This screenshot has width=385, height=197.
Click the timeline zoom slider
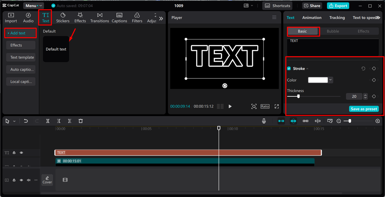click(358, 121)
